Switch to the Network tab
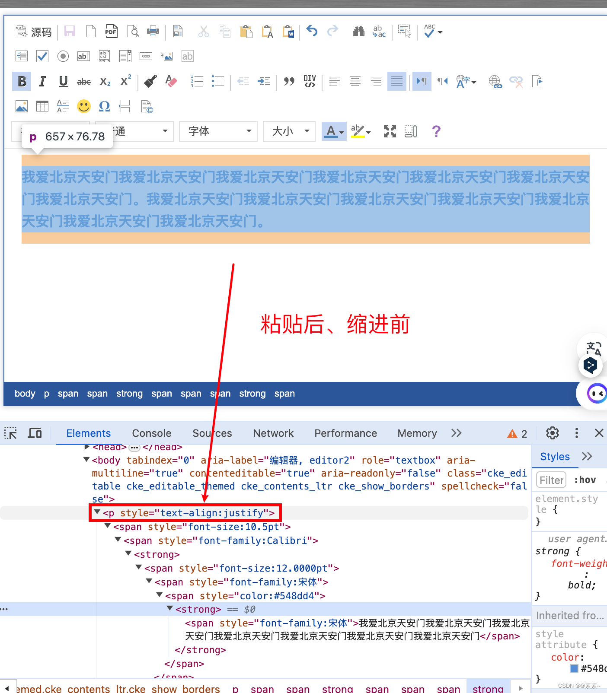Screen dimensions: 607x693 273,433
